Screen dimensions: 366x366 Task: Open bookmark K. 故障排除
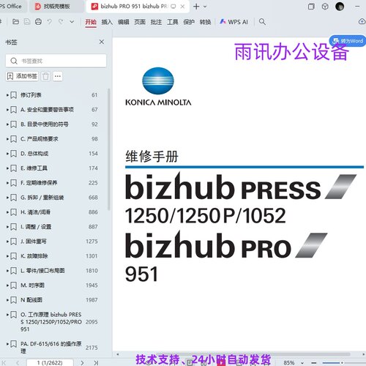(x=34, y=256)
